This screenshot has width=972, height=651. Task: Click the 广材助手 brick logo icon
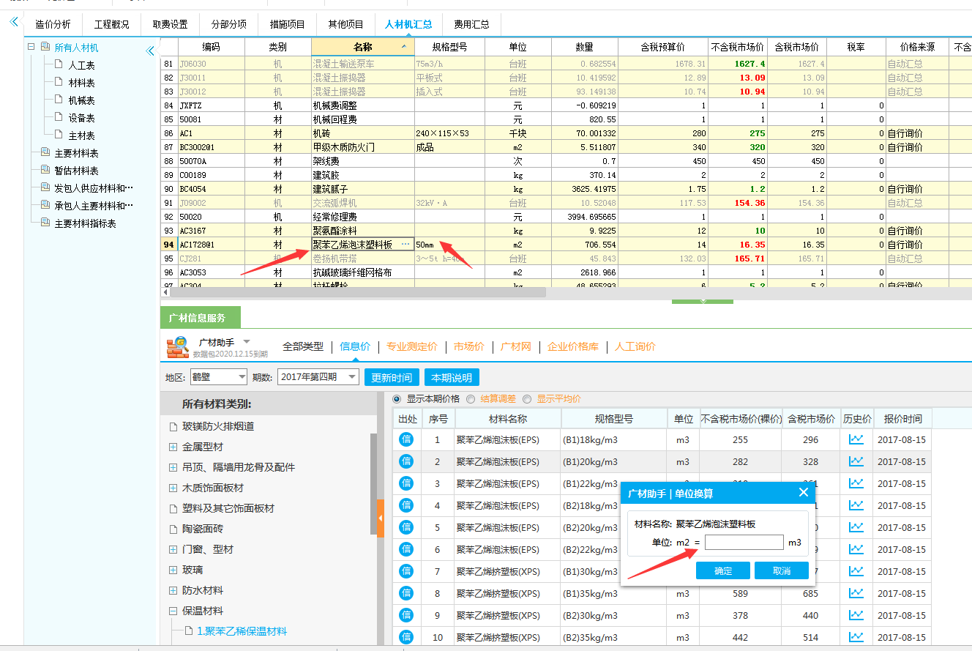click(178, 347)
